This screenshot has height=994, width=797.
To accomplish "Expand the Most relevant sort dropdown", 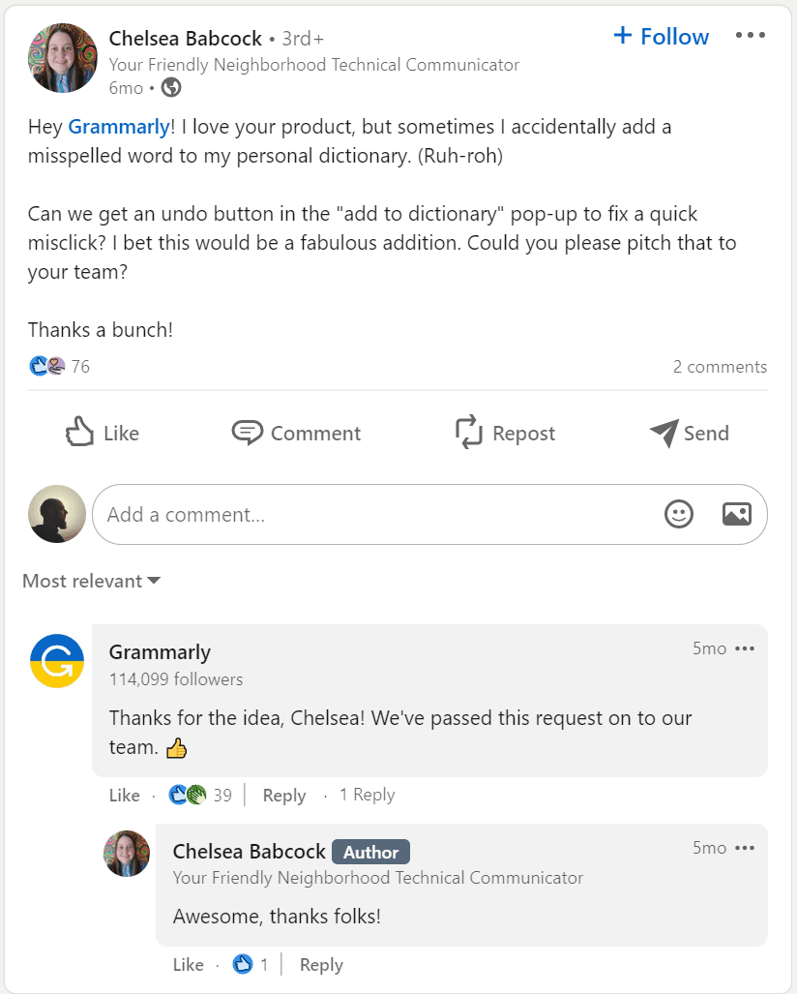I will point(91,581).
